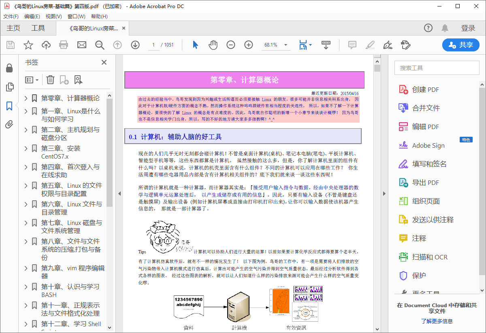Open the fit page options dropdown arrow

point(311,45)
